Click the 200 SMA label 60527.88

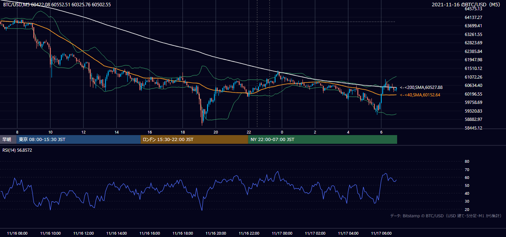[x=421, y=87]
